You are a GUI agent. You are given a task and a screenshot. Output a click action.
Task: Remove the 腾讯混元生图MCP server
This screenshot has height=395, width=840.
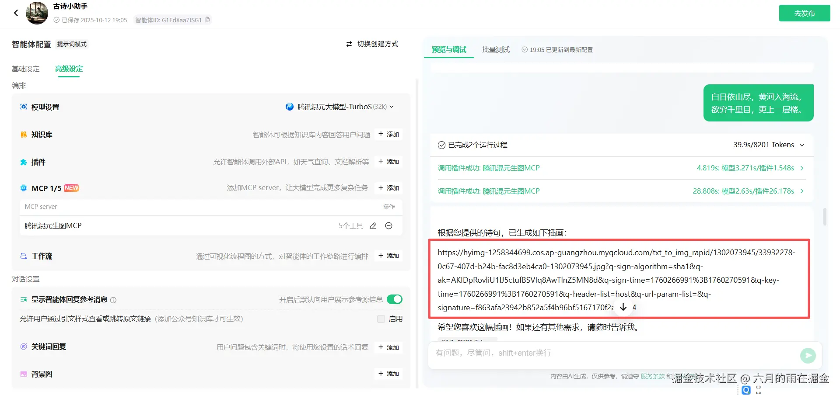(388, 226)
